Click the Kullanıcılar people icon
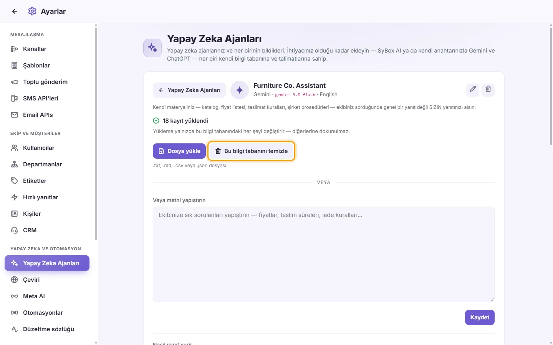The image size is (553, 345). coord(15,148)
